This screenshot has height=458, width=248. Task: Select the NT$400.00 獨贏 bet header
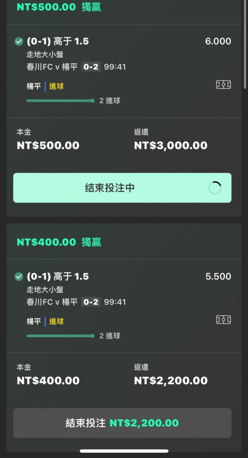tap(59, 242)
